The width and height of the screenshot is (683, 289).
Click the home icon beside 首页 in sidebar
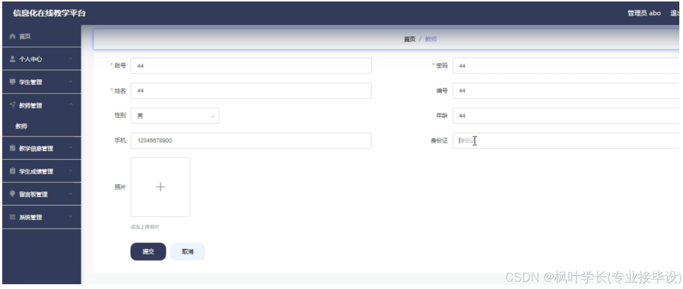pos(13,36)
